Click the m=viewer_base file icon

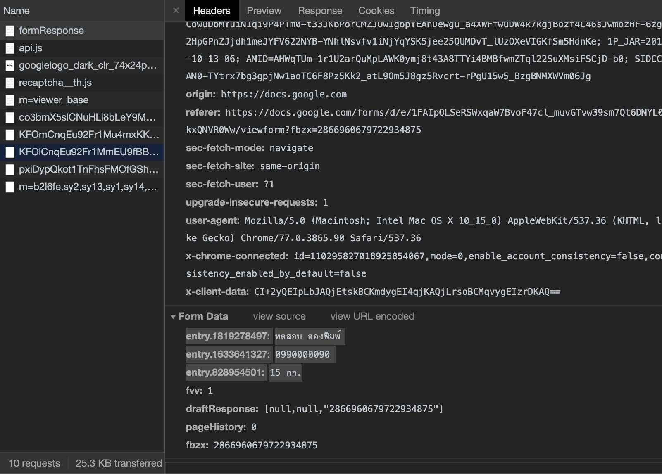(x=10, y=100)
